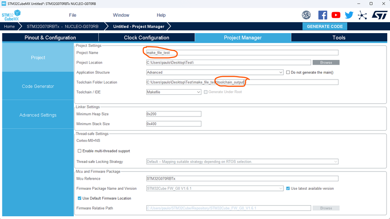Browse for Firmware Relative Path
Screen dimensions: 390x219
click(326, 208)
